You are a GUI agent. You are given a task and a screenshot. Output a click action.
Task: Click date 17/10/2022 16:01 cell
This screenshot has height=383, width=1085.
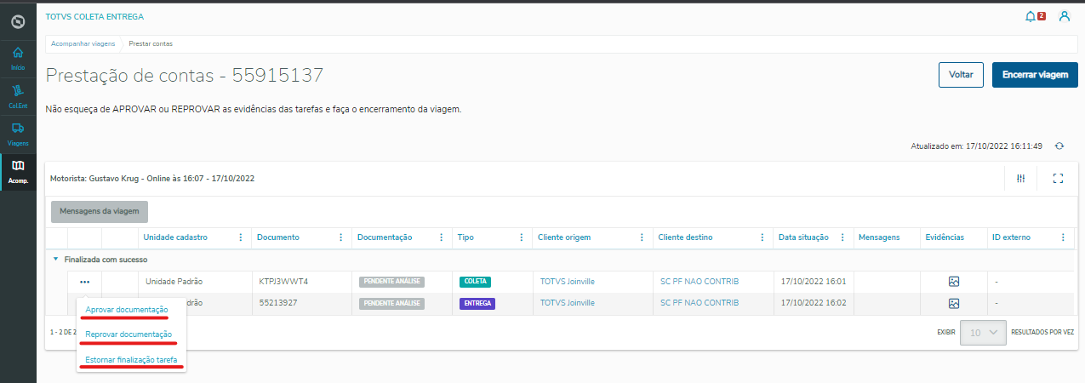point(812,281)
